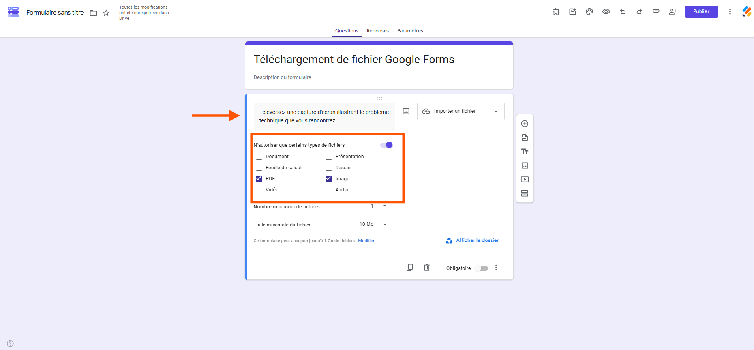
Task: Open maximum number of files dropdown
Action: (378, 206)
